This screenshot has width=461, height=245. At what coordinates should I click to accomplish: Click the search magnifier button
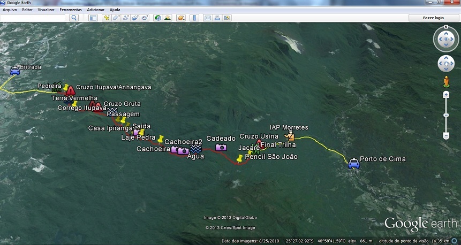[74, 18]
